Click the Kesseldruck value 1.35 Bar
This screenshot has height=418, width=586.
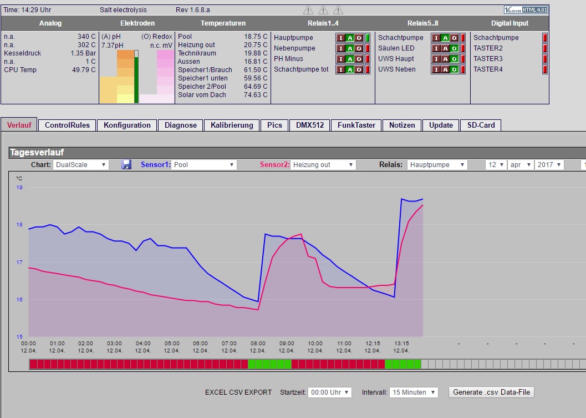click(83, 53)
